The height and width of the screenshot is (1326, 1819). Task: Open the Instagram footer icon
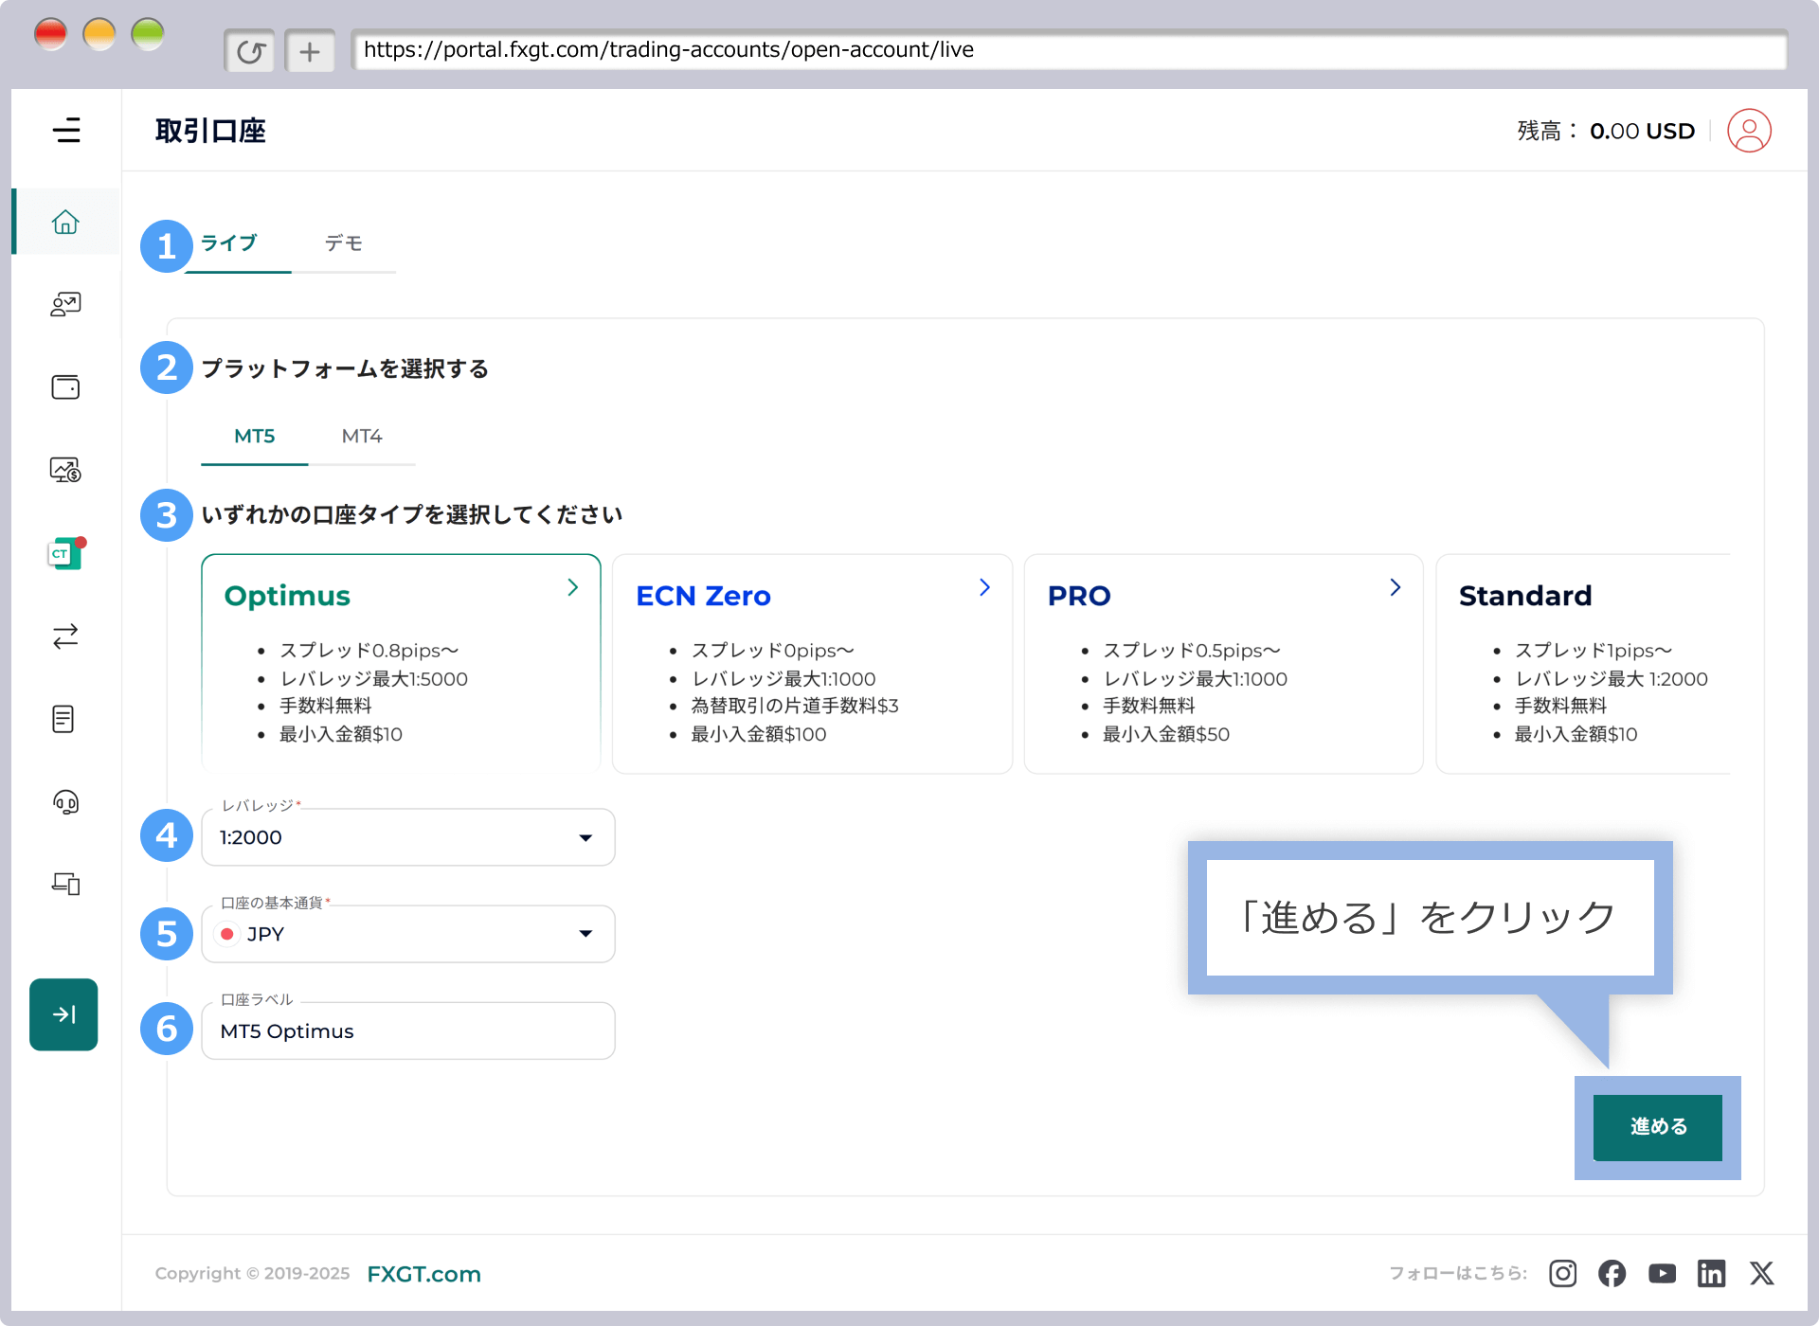[x=1562, y=1273]
